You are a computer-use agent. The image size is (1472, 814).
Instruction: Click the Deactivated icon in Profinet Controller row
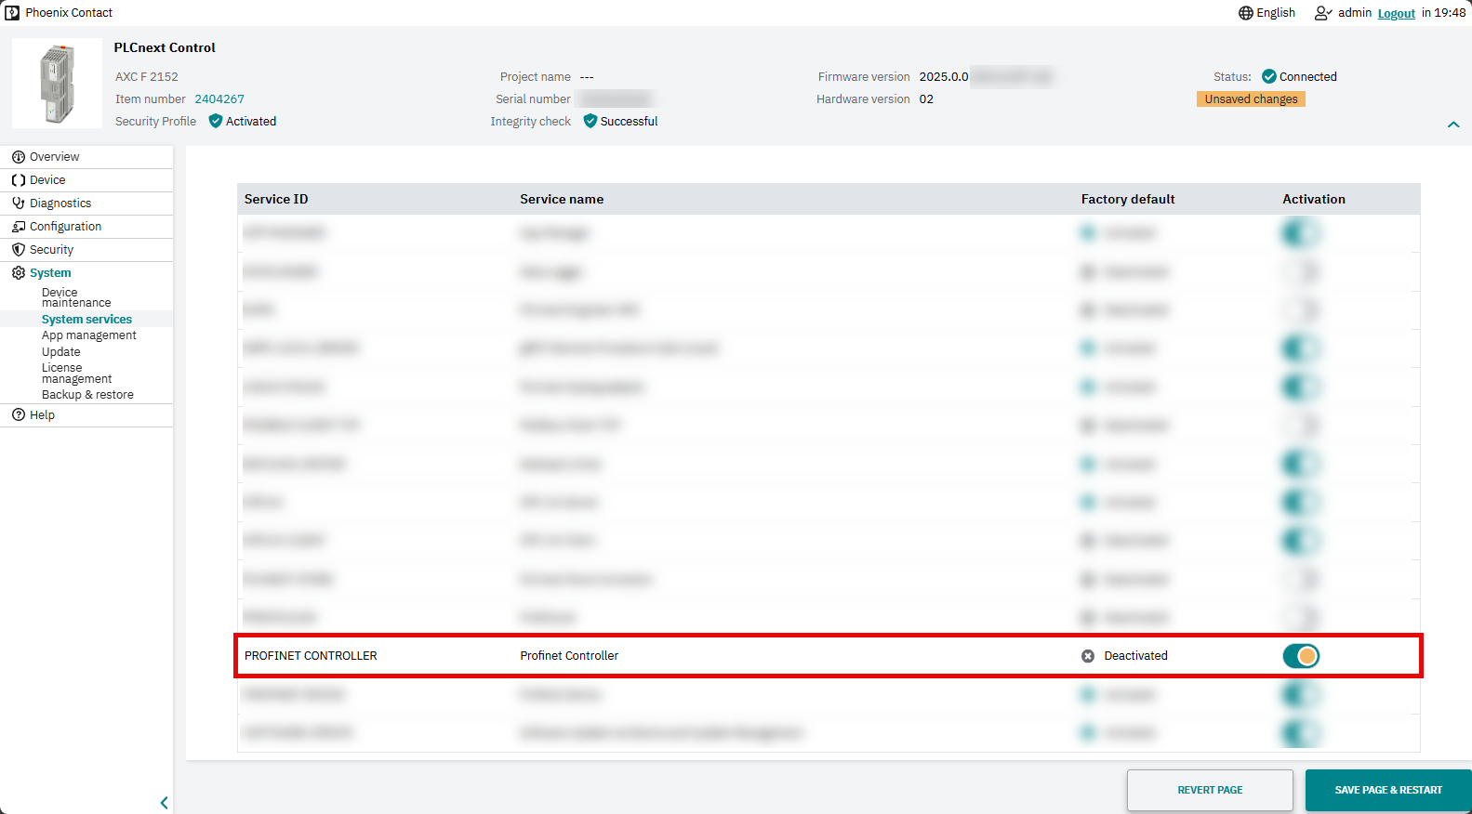pos(1088,656)
